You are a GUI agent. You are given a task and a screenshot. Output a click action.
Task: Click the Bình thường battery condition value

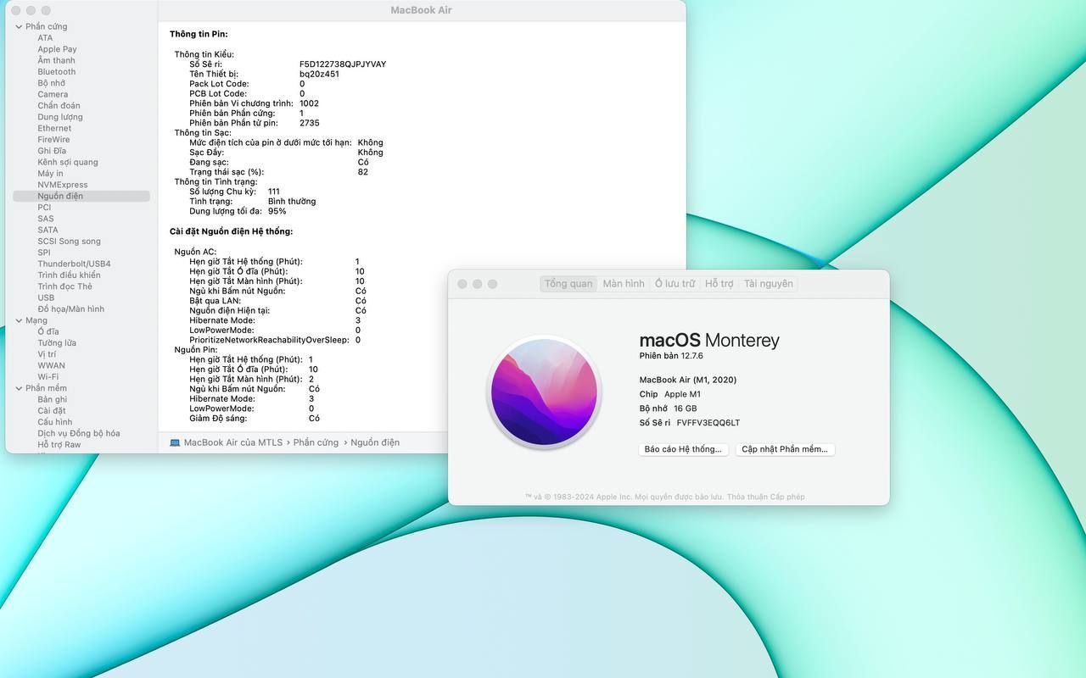tap(292, 202)
